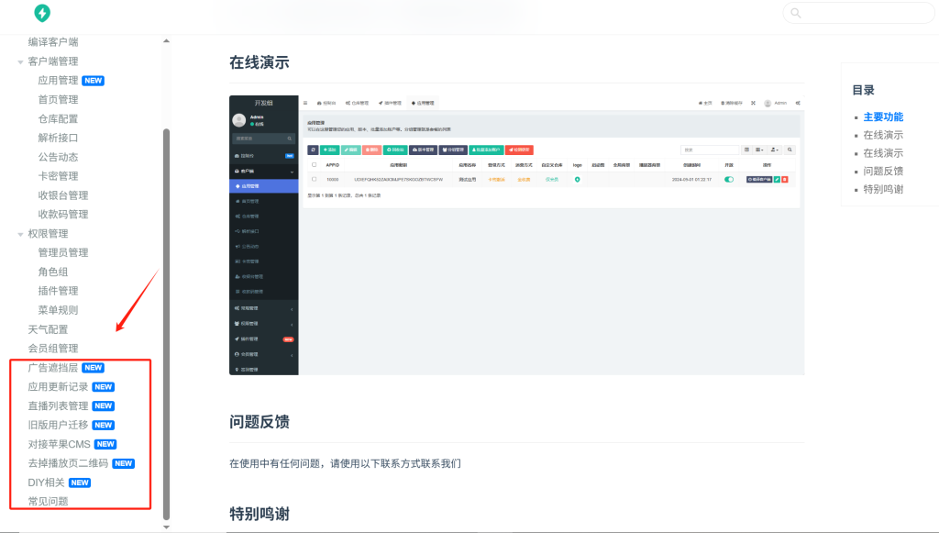939x533 pixels.
Task: Open 控制台 in the admin side menu
Action: coord(250,154)
